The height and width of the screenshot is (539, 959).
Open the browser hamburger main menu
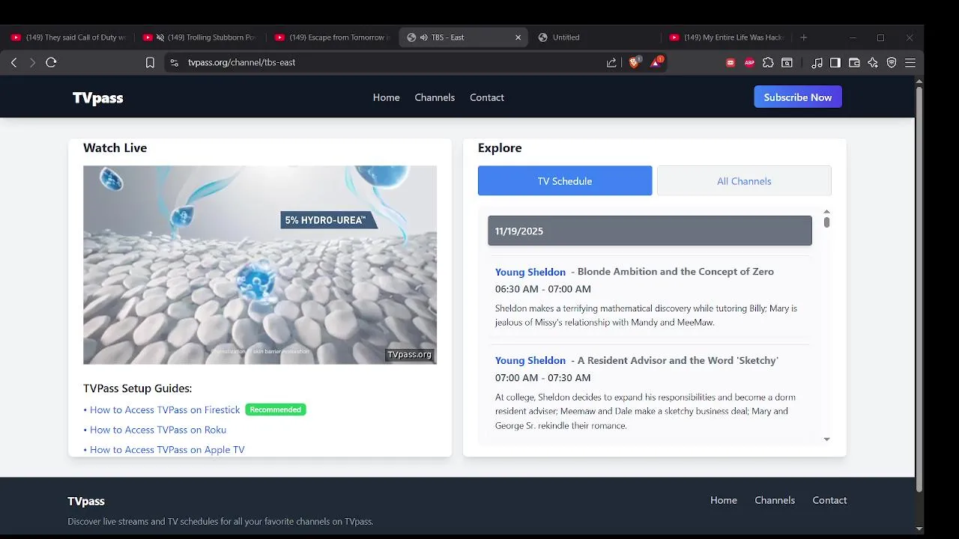pos(910,63)
